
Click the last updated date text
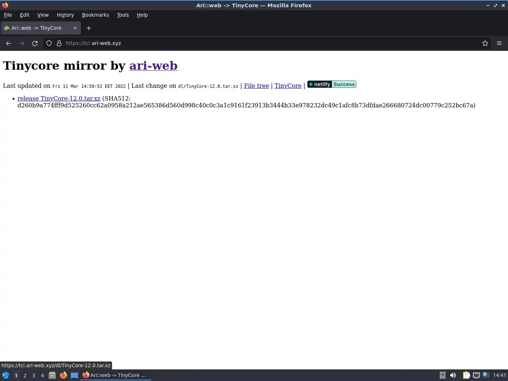pos(89,86)
